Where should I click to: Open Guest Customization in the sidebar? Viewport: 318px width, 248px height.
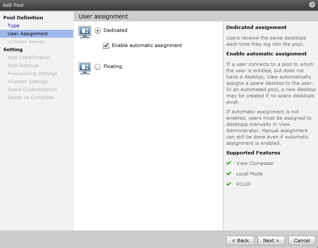32,89
